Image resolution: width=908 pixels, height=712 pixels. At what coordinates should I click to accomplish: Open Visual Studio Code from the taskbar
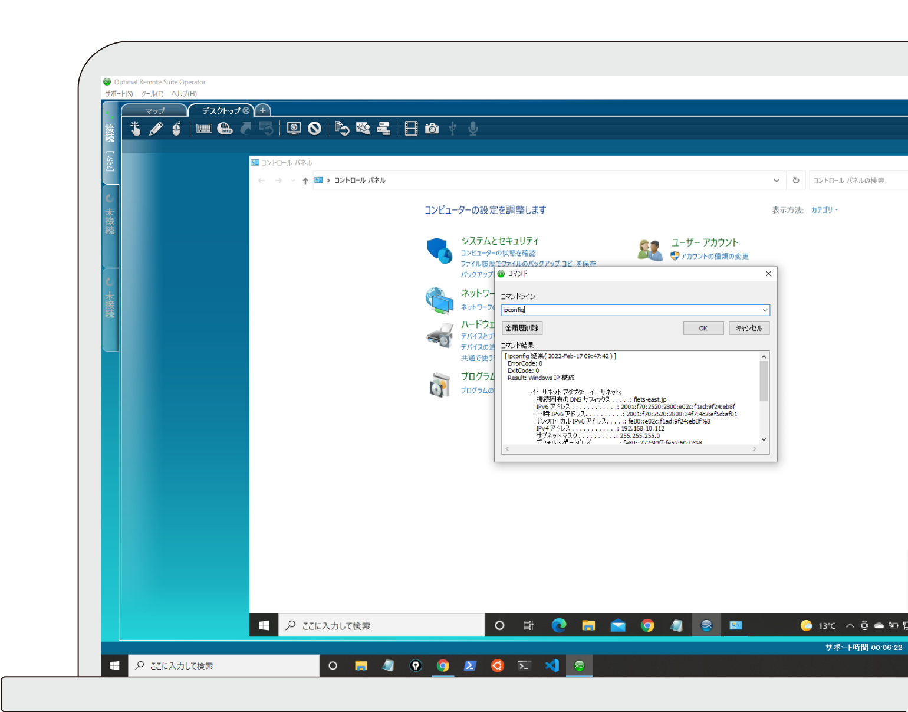click(552, 665)
